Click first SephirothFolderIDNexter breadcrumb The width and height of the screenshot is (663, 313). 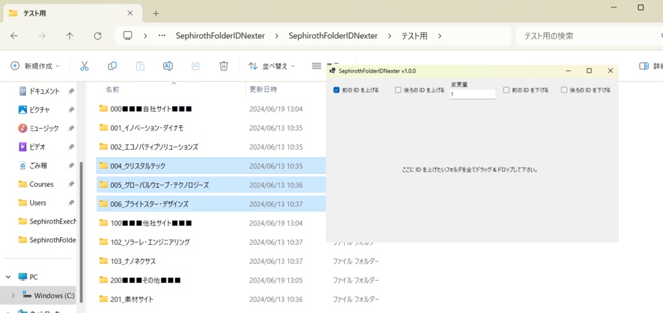click(x=220, y=36)
